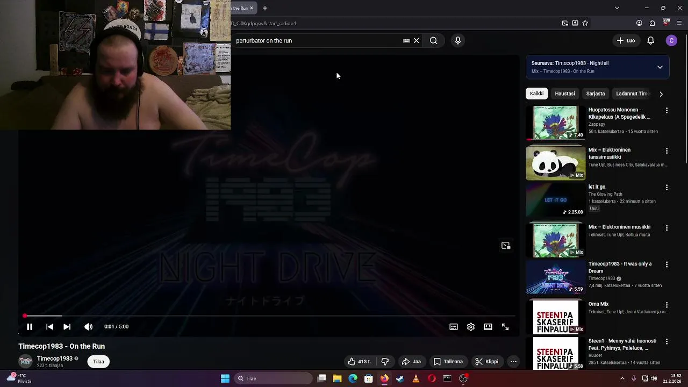Viewport: 688px width, 387px height.
Task: Expand the Seuraava: Nightfall mix panel
Action: (660, 67)
